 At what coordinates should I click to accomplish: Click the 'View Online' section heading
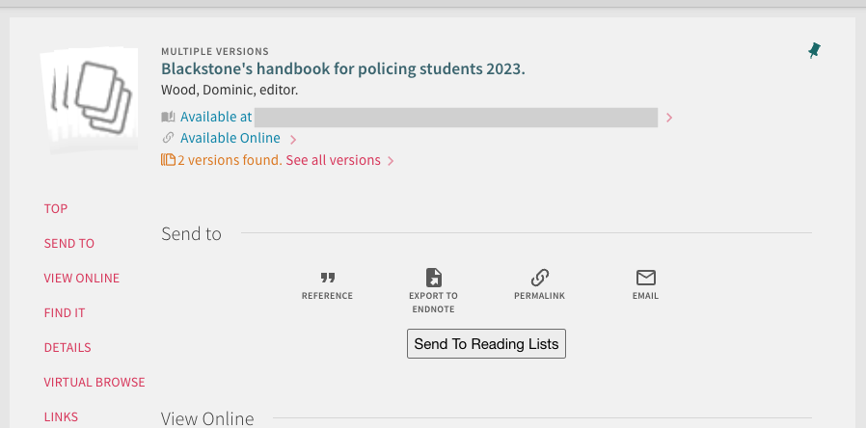pyautogui.click(x=207, y=418)
